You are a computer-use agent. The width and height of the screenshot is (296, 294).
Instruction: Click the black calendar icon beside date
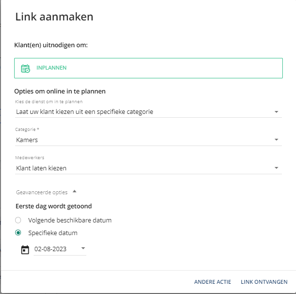(x=25, y=250)
